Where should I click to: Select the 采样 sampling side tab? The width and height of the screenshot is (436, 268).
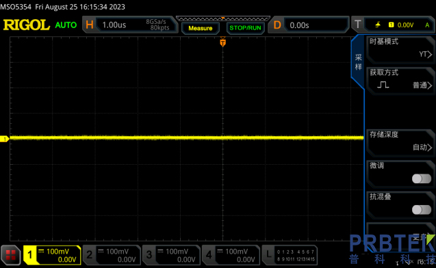[x=358, y=62]
